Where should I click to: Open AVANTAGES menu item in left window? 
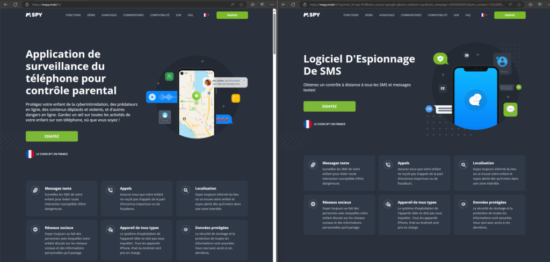point(109,15)
